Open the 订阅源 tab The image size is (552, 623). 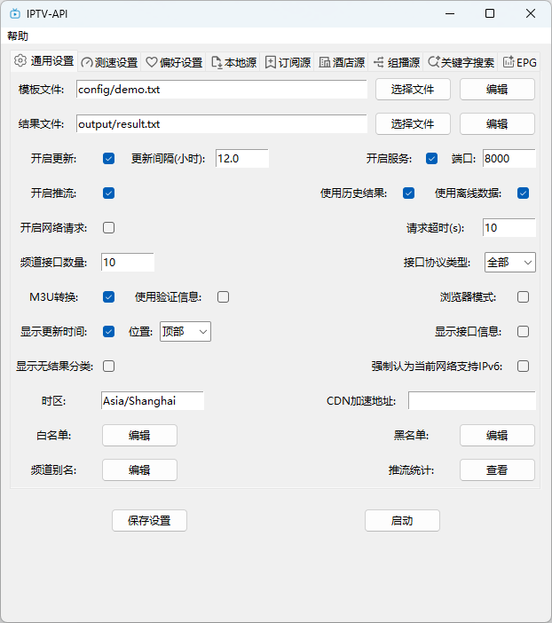pyautogui.click(x=288, y=62)
